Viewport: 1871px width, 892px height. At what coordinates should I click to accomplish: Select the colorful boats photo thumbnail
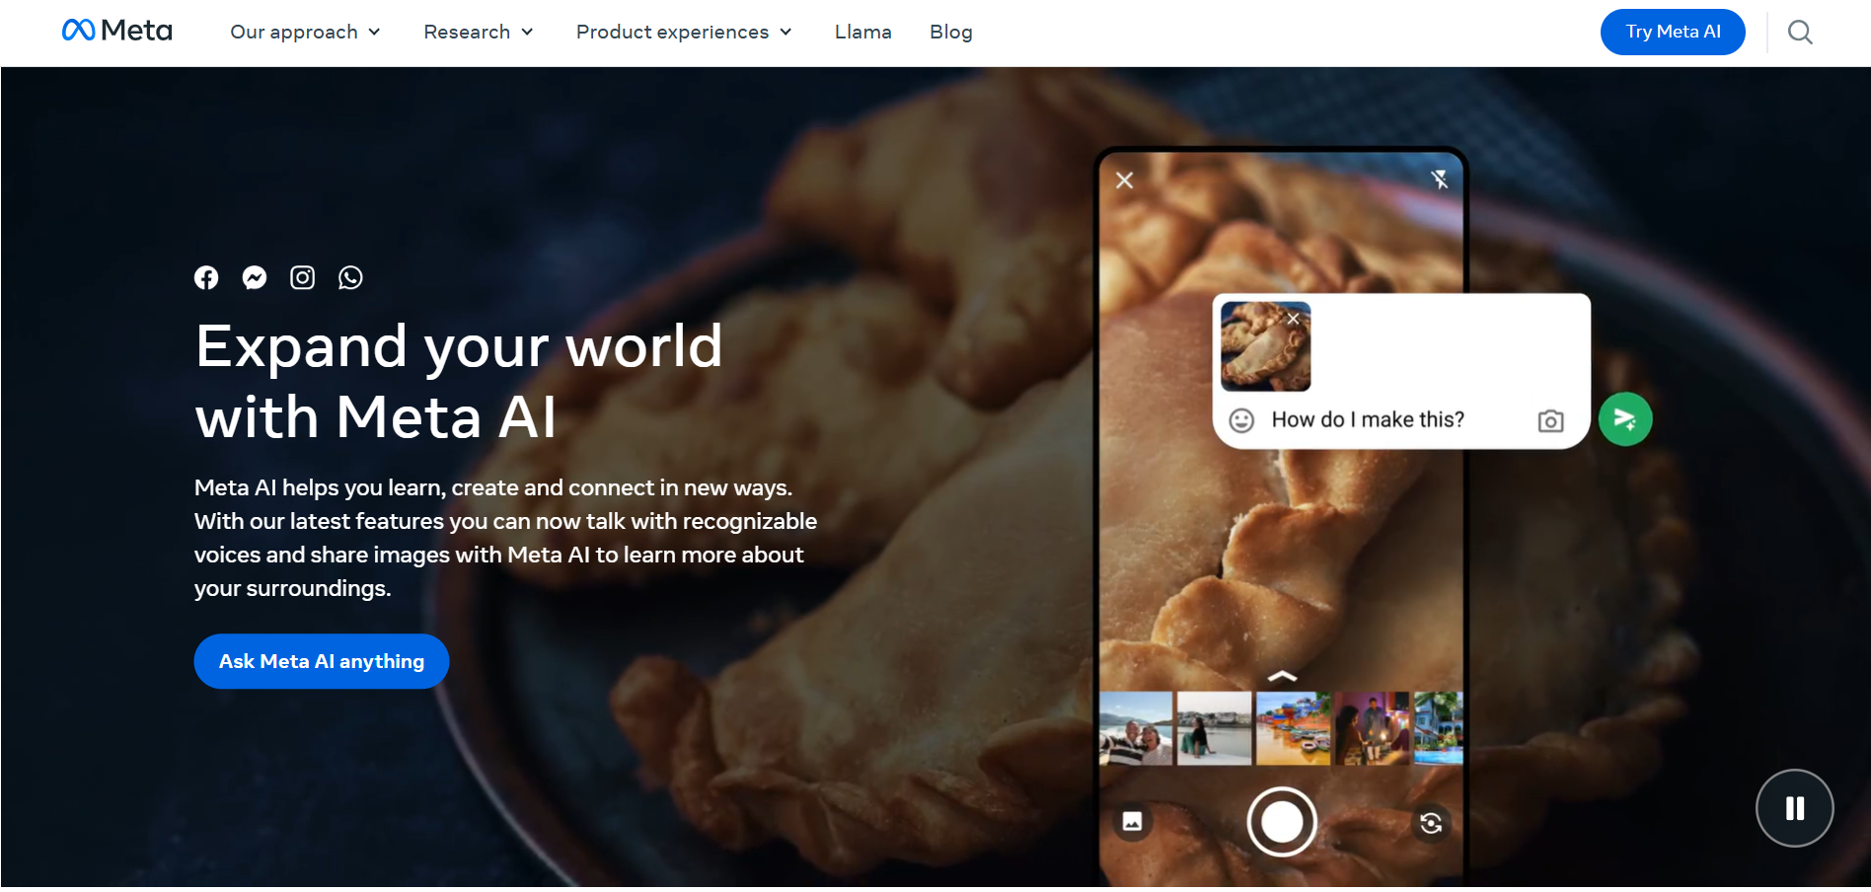(x=1292, y=728)
